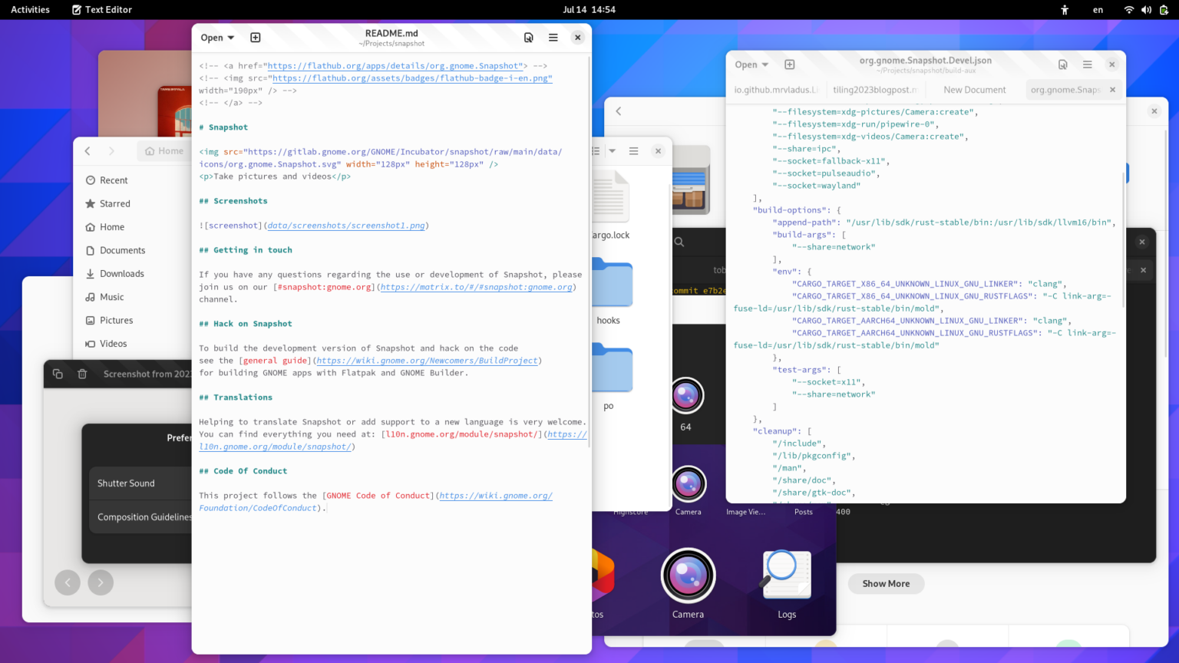Click Activities in the top bar

pyautogui.click(x=30, y=10)
